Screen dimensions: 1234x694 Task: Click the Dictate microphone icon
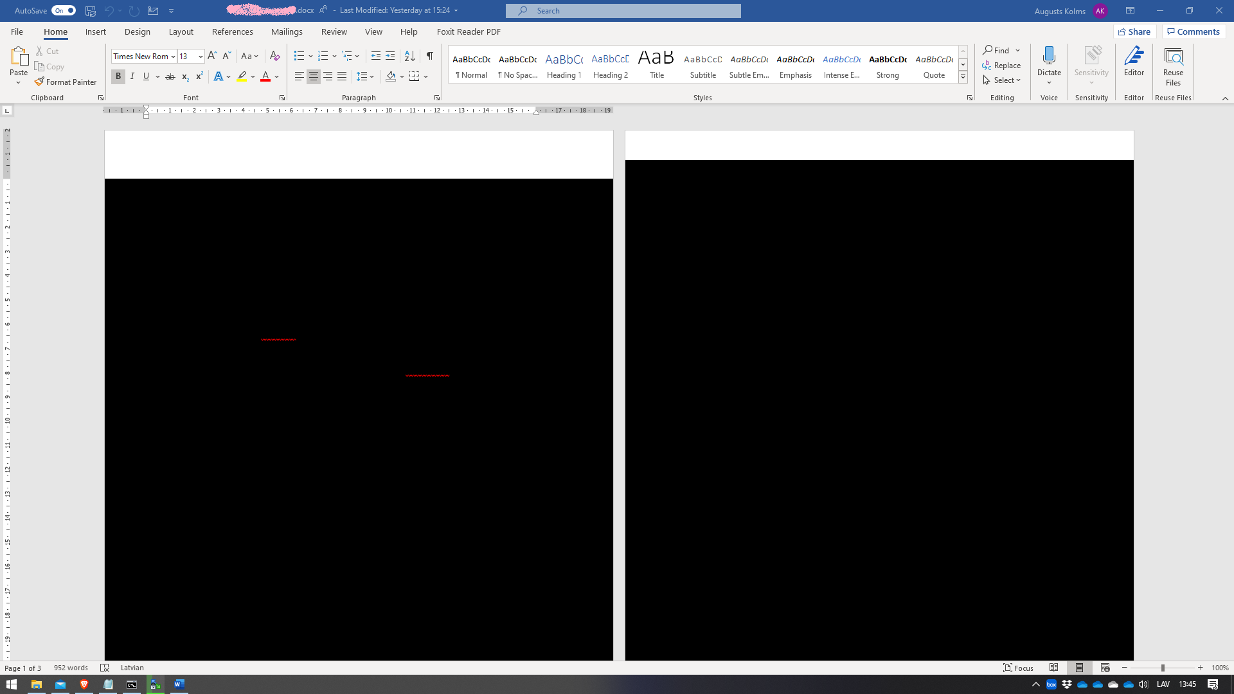[1049, 57]
